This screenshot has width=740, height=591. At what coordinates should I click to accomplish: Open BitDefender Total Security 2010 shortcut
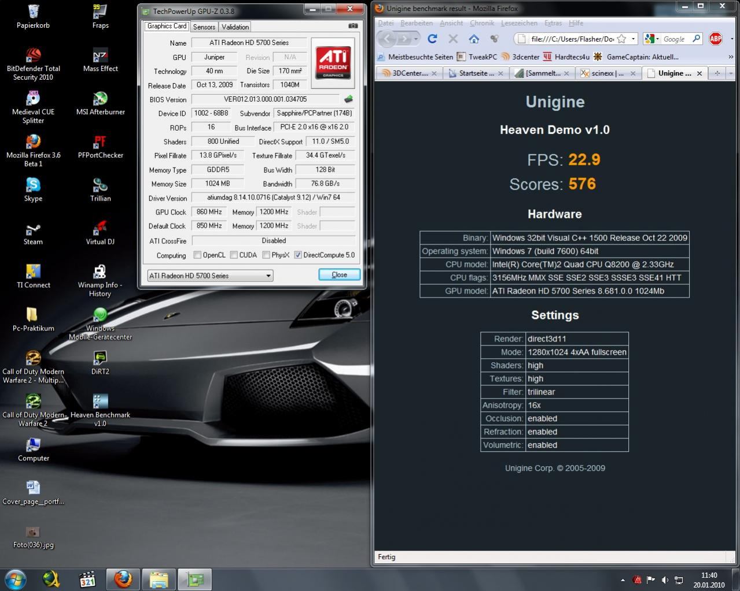click(33, 64)
